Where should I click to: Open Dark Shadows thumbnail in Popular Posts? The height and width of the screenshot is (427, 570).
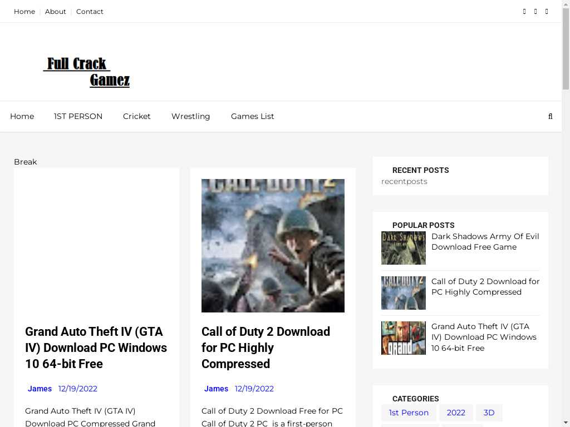[404, 248]
